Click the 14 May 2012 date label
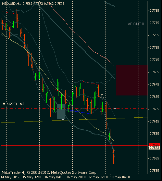Image resolution: width=162 pixels, height=181 pixels. click(10, 177)
